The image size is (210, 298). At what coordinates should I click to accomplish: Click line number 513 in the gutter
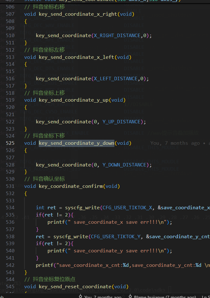[10, 57]
